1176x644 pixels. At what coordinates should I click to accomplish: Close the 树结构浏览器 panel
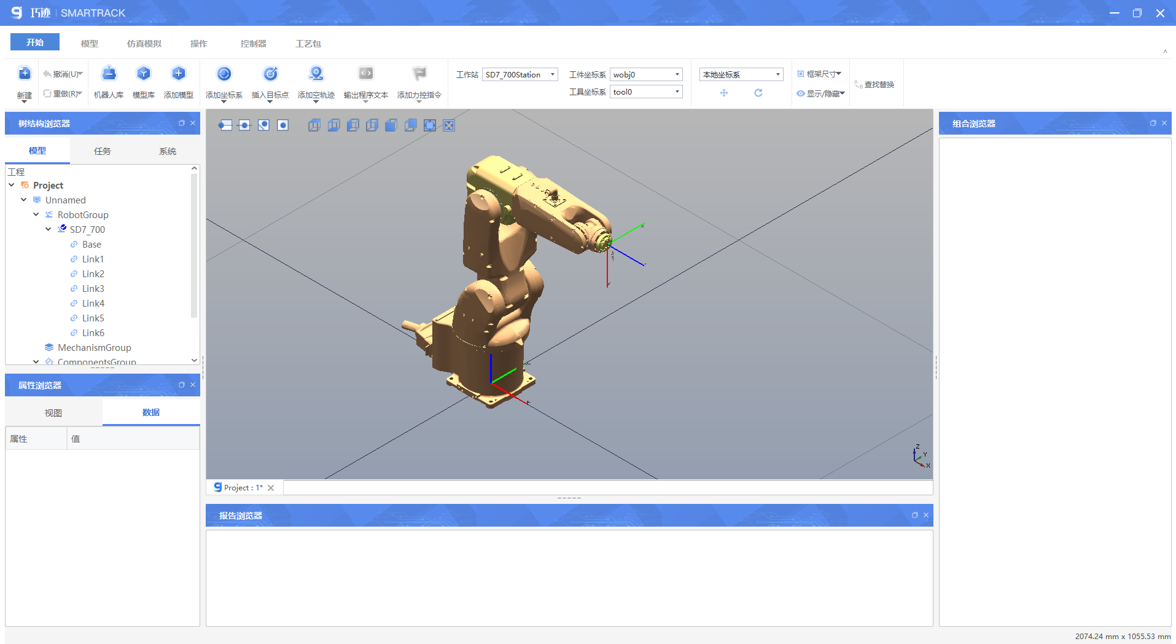[x=193, y=124]
